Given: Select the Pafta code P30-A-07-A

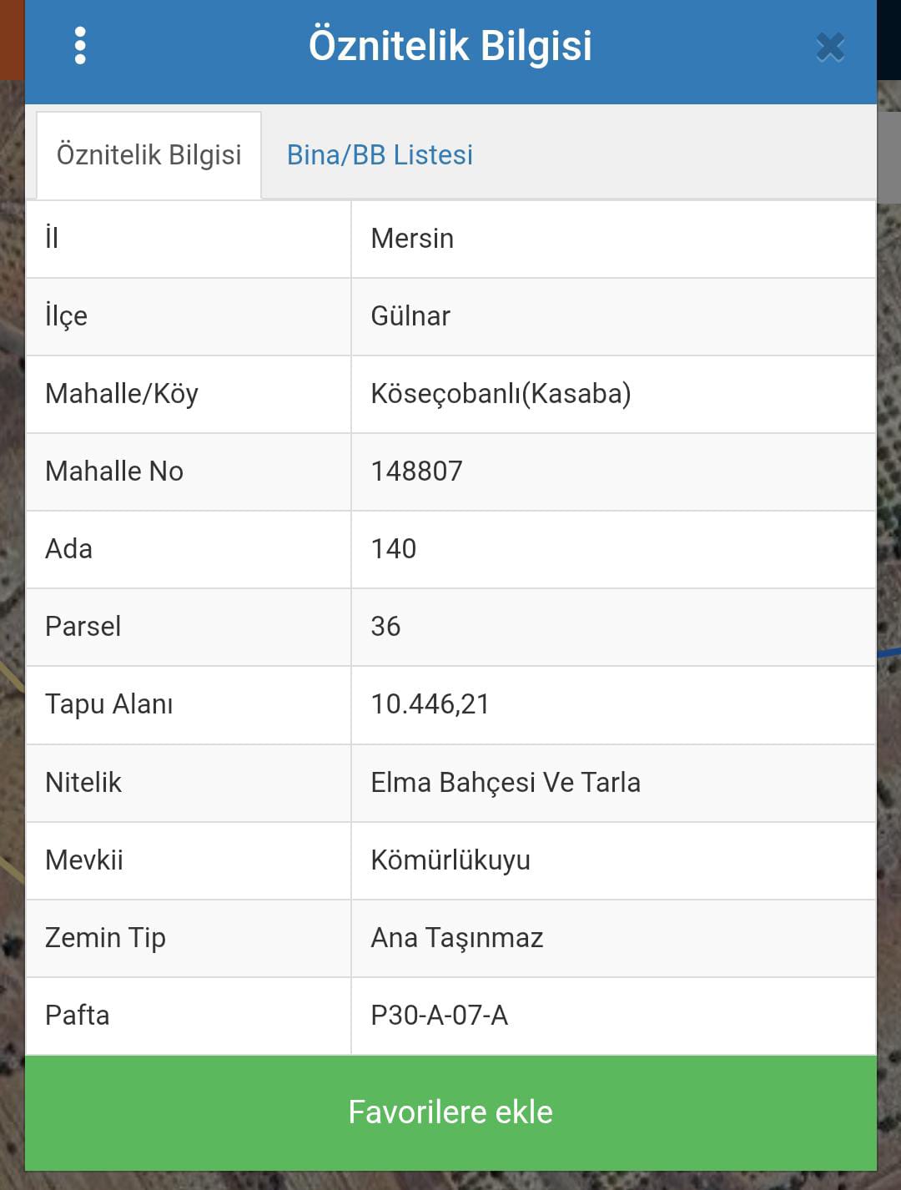Looking at the screenshot, I should [x=439, y=1016].
